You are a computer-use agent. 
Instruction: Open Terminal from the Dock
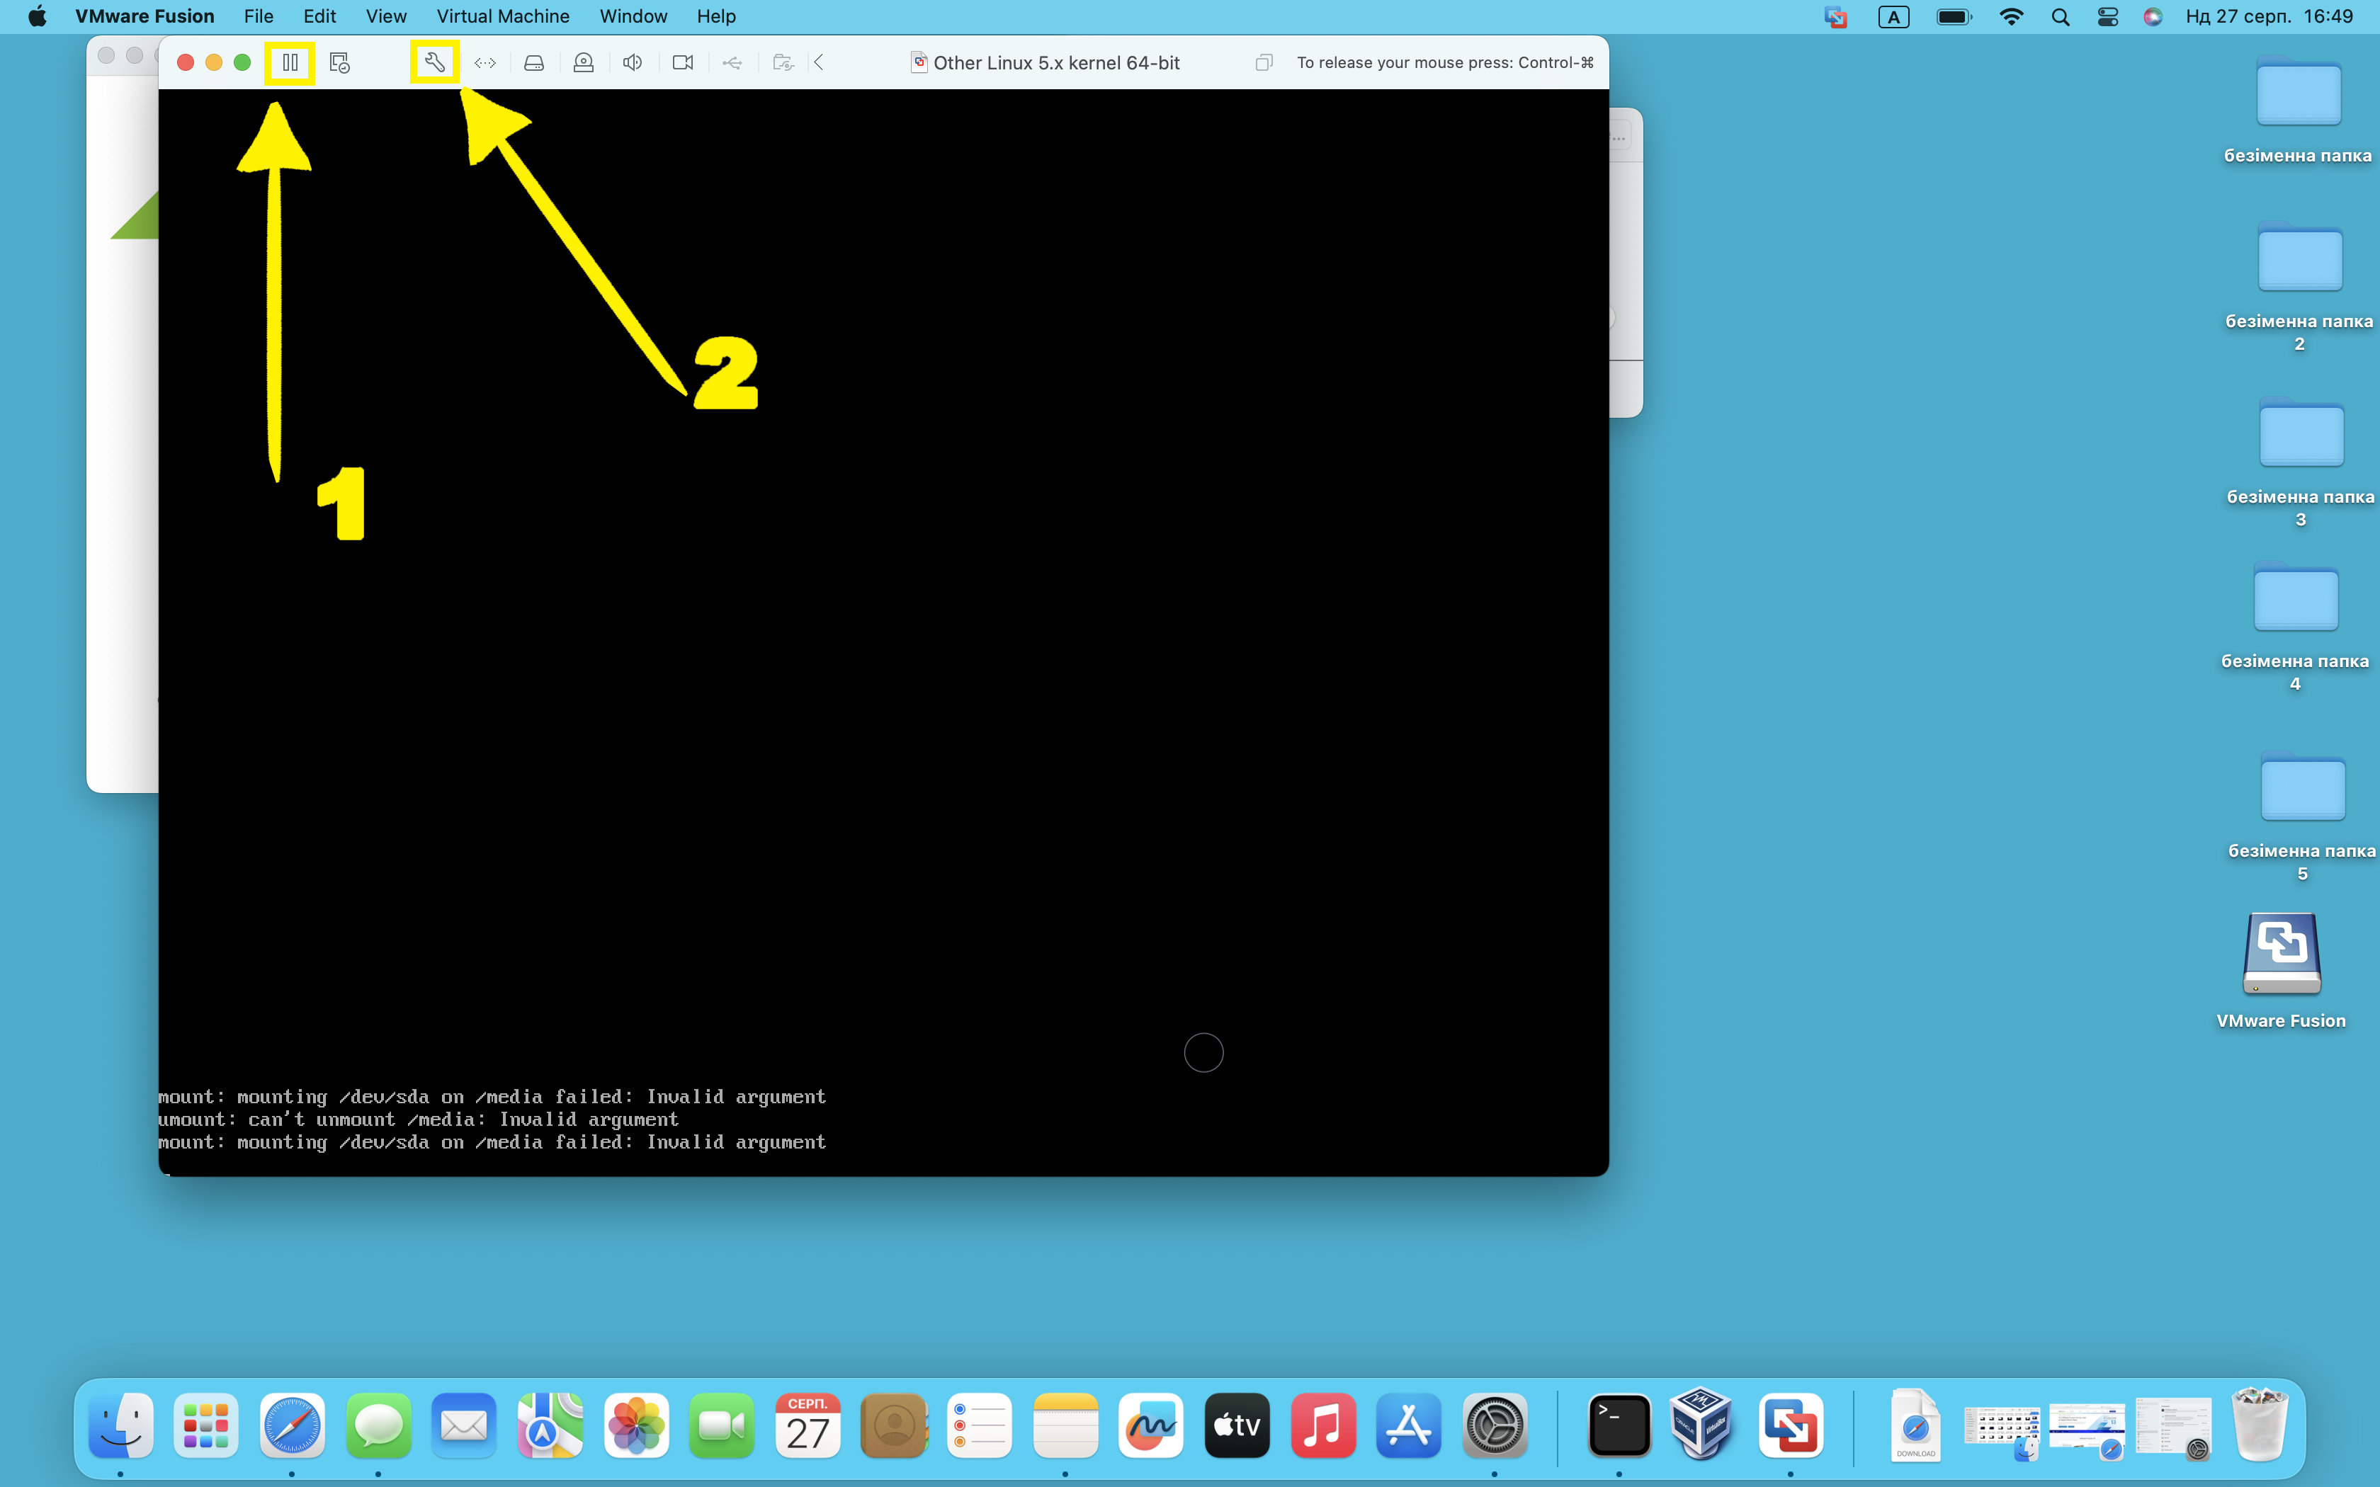(x=1620, y=1425)
